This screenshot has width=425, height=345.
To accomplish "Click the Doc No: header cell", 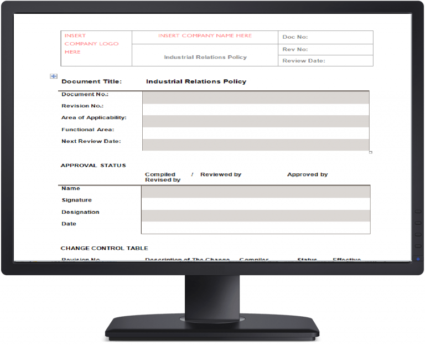I will [x=325, y=37].
